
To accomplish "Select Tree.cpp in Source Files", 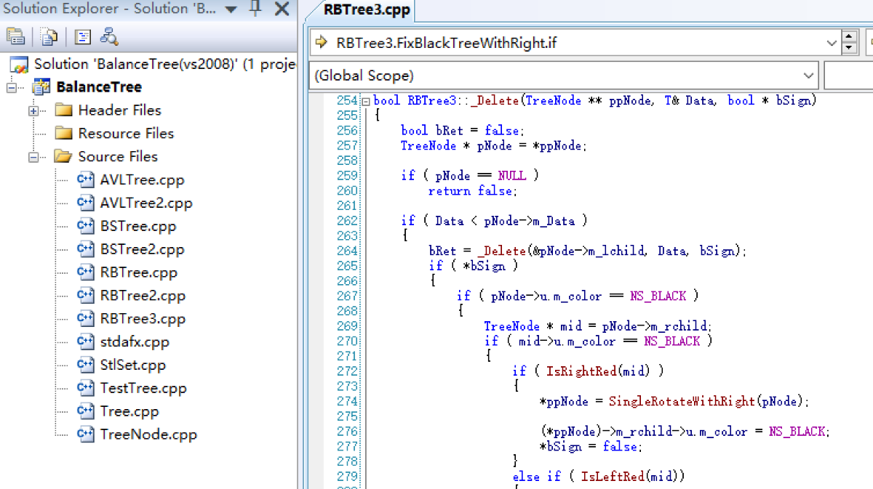I will (x=129, y=412).
